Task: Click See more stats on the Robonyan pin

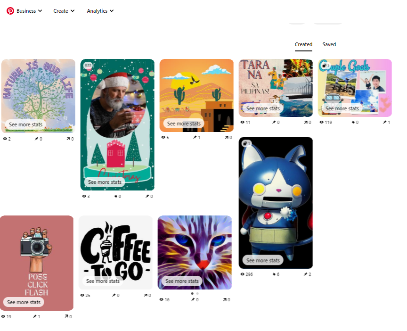Action: point(263,260)
